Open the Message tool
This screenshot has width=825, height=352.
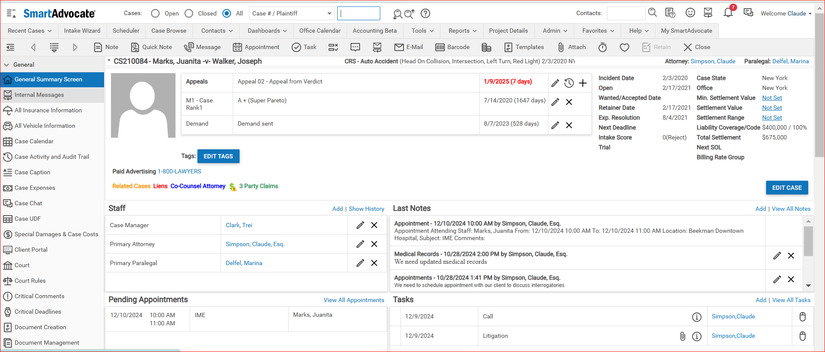202,47
